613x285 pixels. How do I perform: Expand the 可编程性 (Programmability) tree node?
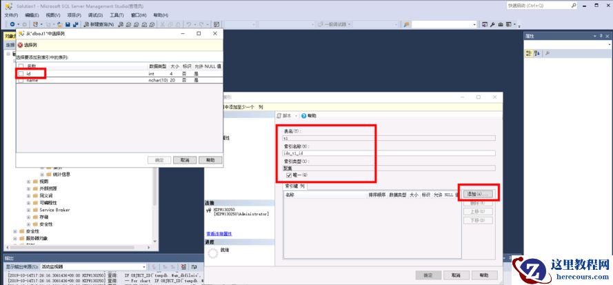pyautogui.click(x=28, y=203)
